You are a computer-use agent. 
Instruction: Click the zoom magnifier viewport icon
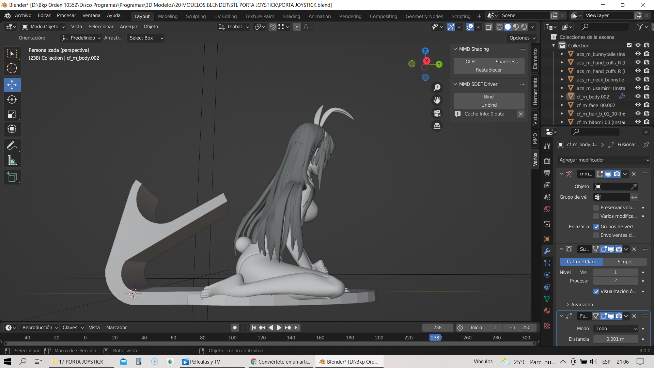tap(437, 88)
